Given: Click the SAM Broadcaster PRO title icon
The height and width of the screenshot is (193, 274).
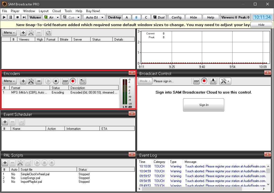Looking at the screenshot, I should [x=4, y=4].
